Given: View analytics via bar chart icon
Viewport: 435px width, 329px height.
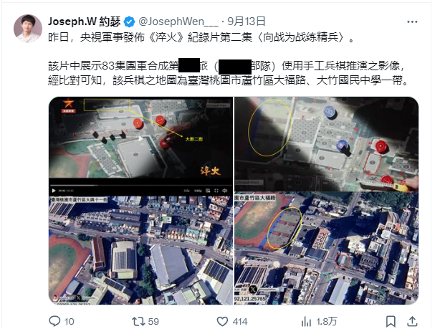Looking at the screenshot, I should coord(306,322).
